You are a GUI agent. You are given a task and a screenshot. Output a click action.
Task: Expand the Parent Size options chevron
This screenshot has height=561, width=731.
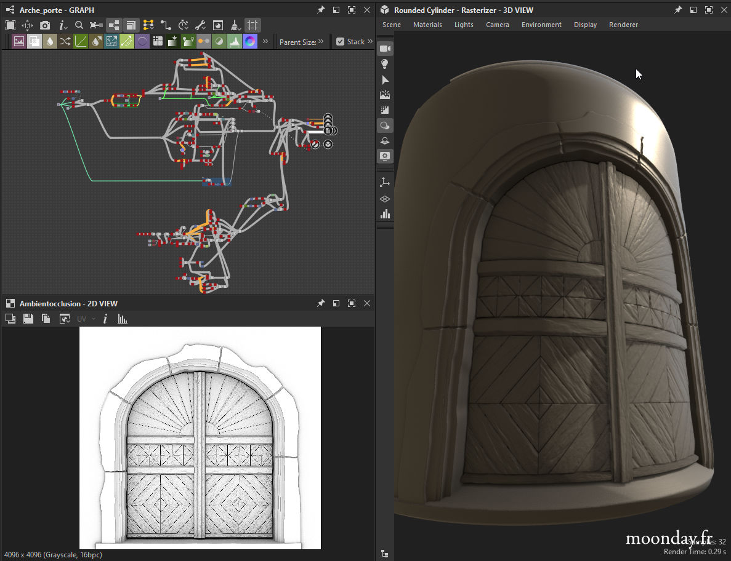[x=321, y=42]
